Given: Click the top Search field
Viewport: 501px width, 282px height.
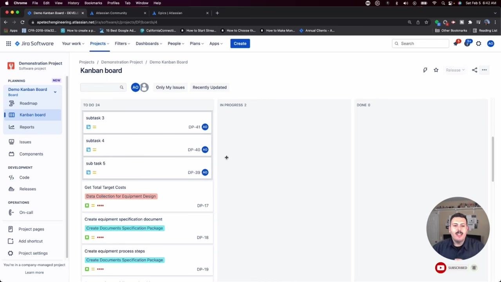Looking at the screenshot, I should tap(420, 43).
